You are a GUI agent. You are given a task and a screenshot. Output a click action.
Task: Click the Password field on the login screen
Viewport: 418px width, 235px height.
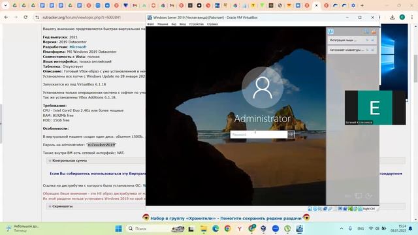click(259, 134)
